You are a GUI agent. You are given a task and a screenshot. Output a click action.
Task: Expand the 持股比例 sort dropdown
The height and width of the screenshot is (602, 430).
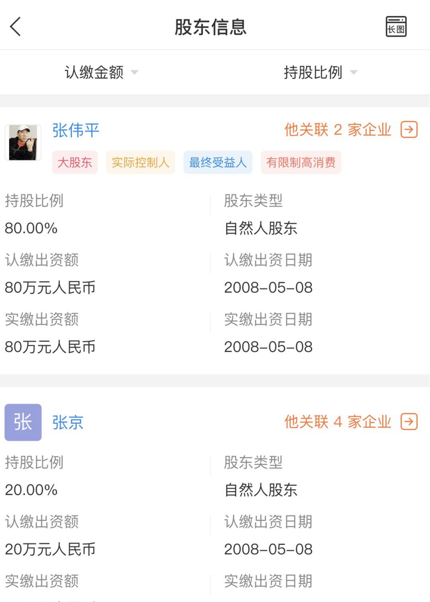313,73
